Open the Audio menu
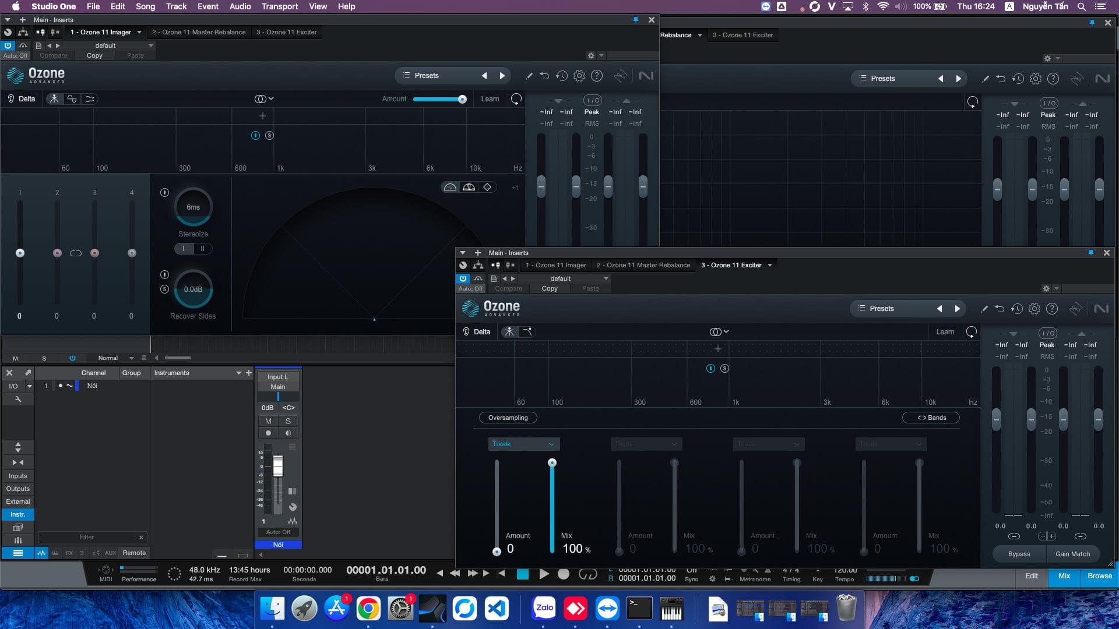Screen dimensions: 1119x629 pos(240,6)
